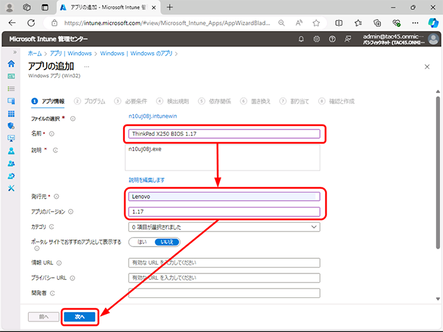Click the 発行元 field containing Lenovo
Viewport: 443px width, 332px height.
(x=224, y=197)
